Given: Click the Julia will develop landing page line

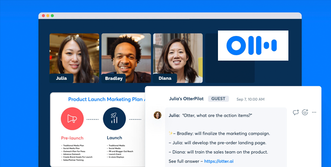Looking at the screenshot, I should tap(218, 143).
